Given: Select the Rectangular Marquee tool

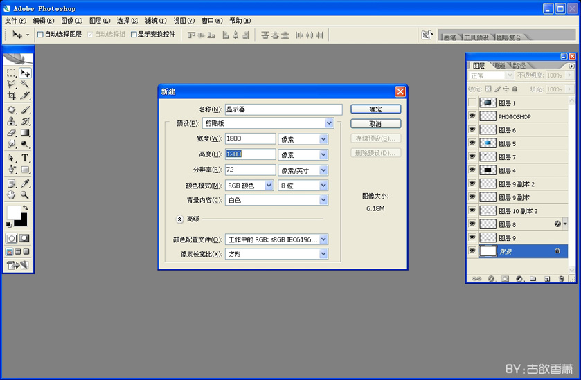Looking at the screenshot, I should point(12,73).
